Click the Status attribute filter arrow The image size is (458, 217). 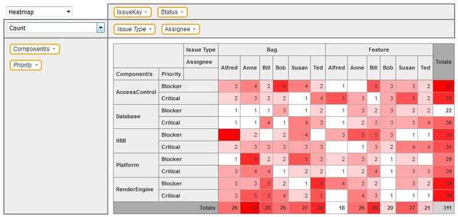coord(181,12)
